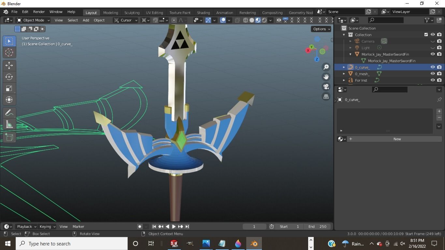The image size is (445, 250).
Task: Hide 0_mesh_ in viewport via eye
Action: click(433, 74)
